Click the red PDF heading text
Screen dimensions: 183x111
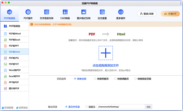pos(92,34)
